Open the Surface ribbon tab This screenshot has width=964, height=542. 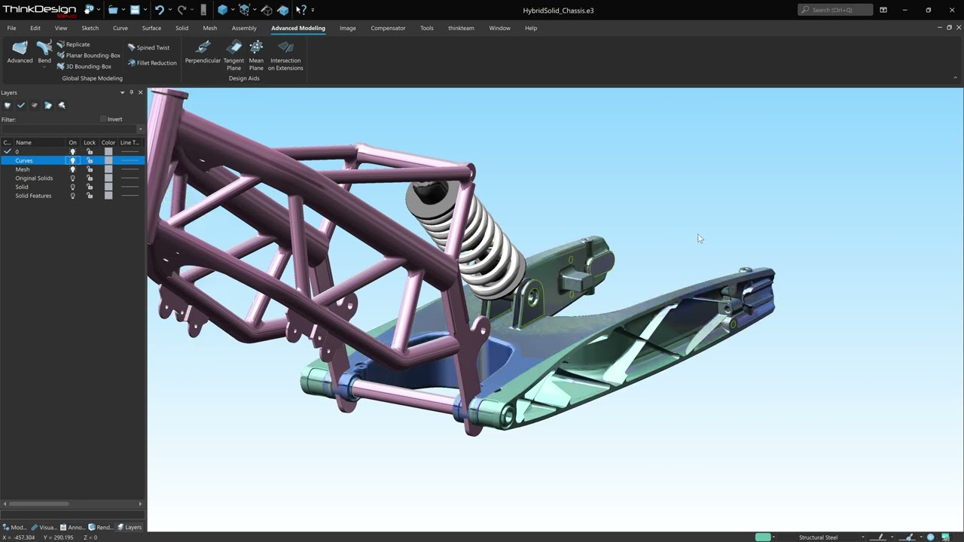tap(151, 28)
